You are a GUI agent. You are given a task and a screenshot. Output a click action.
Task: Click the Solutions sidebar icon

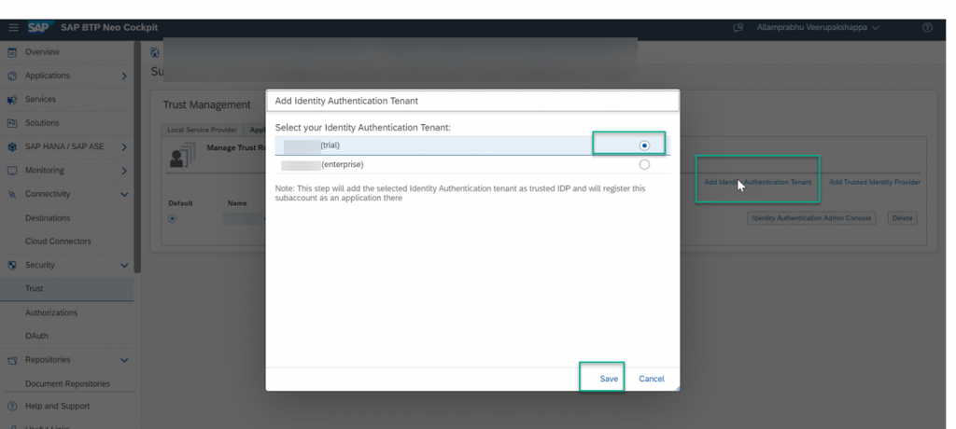click(11, 123)
